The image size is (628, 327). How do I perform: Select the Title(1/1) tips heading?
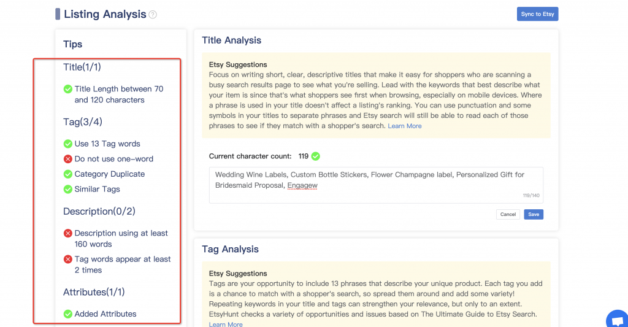[x=82, y=67]
